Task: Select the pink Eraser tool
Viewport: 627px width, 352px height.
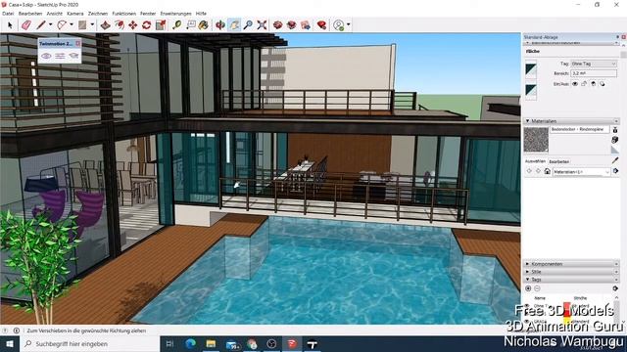Action: pyautogui.click(x=26, y=25)
